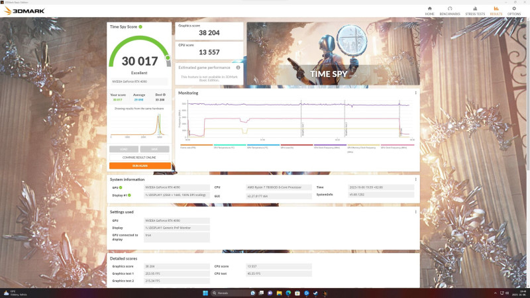The width and height of the screenshot is (530, 298).
Task: Click COMPARE RESULT ONLINE
Action: click(139, 158)
